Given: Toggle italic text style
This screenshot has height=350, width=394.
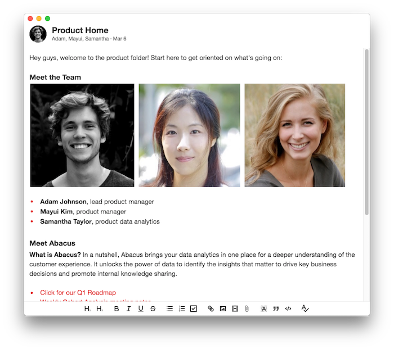Looking at the screenshot, I should tap(128, 308).
